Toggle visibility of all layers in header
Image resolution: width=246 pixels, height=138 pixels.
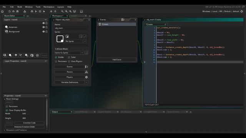coord(43,23)
